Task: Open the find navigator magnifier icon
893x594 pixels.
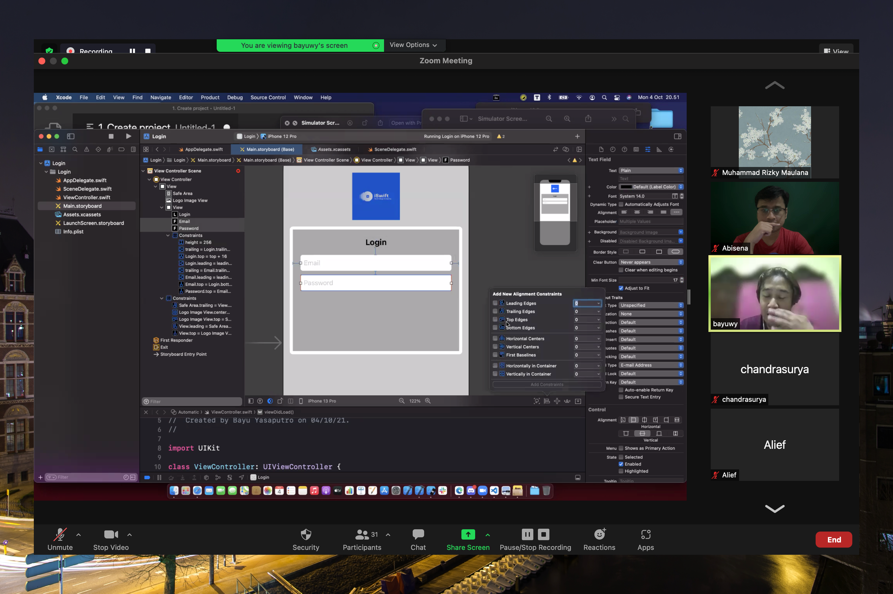Action: pos(75,149)
